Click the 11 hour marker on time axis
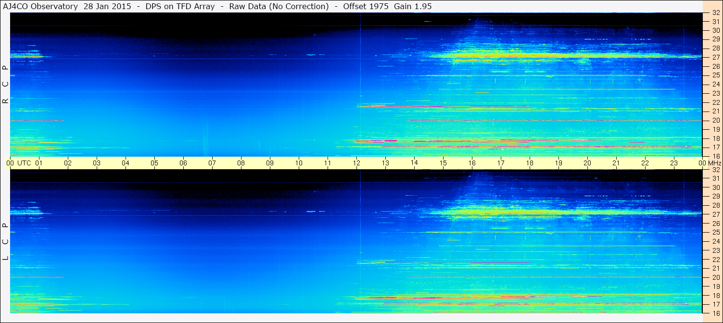This screenshot has height=323, width=723. [x=328, y=163]
